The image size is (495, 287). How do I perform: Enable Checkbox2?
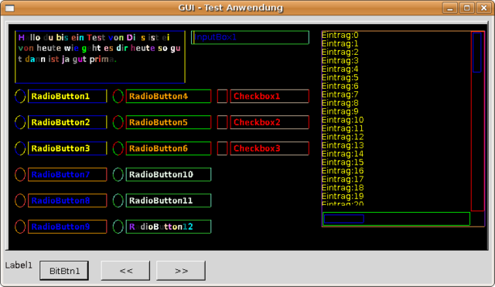coord(222,122)
